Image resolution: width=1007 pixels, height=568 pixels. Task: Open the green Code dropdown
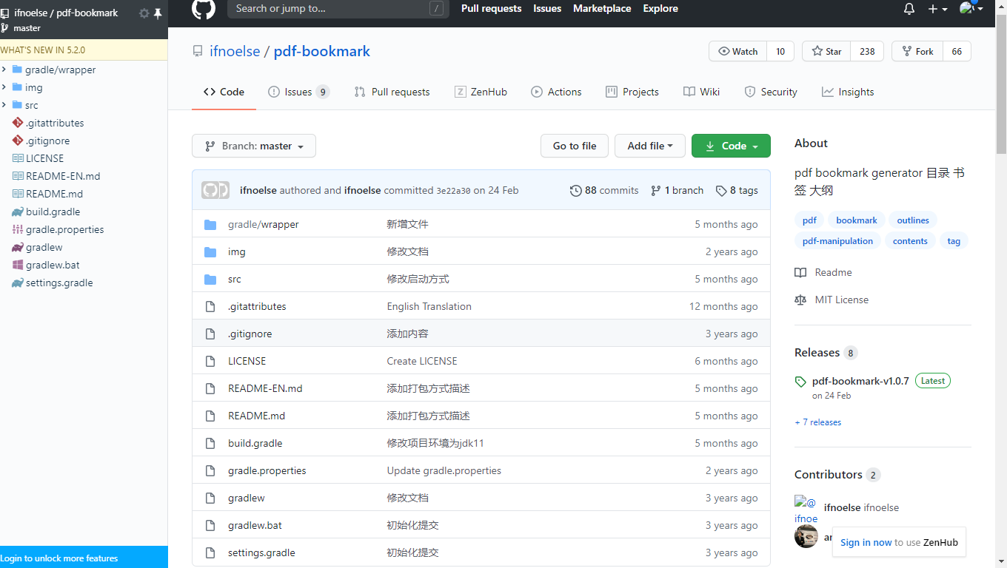731,146
